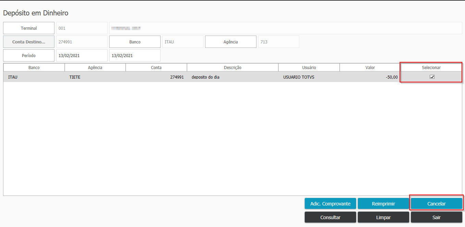Click the blurred terminal description field
This screenshot has height=227, width=465.
coord(286,28)
